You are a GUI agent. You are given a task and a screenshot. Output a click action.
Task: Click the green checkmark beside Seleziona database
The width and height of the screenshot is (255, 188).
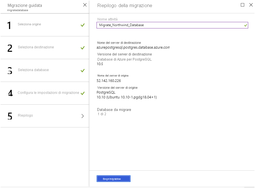(x=83, y=71)
